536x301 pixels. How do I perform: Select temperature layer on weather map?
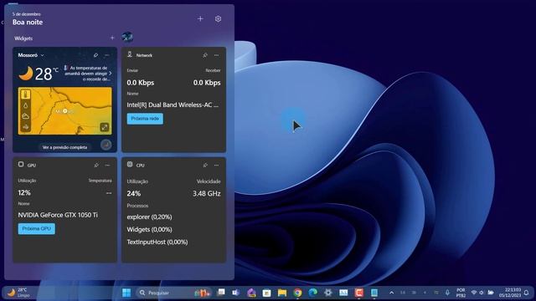[26, 94]
